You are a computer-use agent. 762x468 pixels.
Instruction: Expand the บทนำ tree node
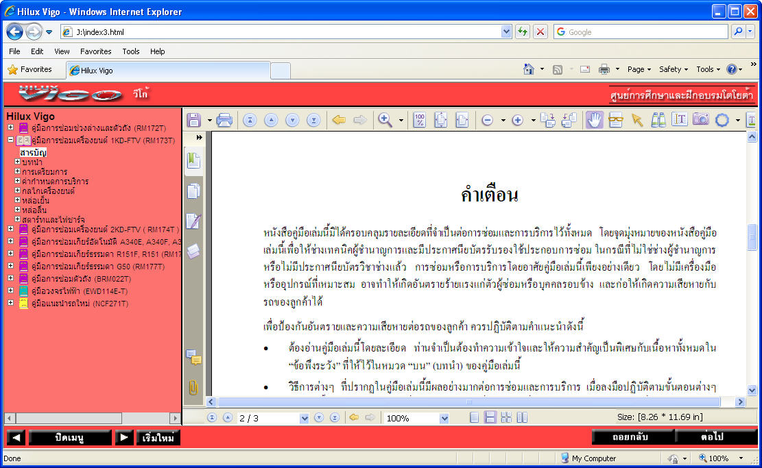click(x=18, y=162)
